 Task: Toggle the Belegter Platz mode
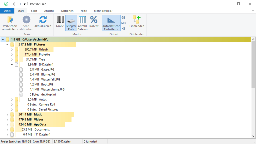71,22
